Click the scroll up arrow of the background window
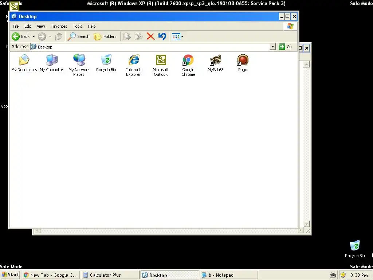 (x=306, y=64)
